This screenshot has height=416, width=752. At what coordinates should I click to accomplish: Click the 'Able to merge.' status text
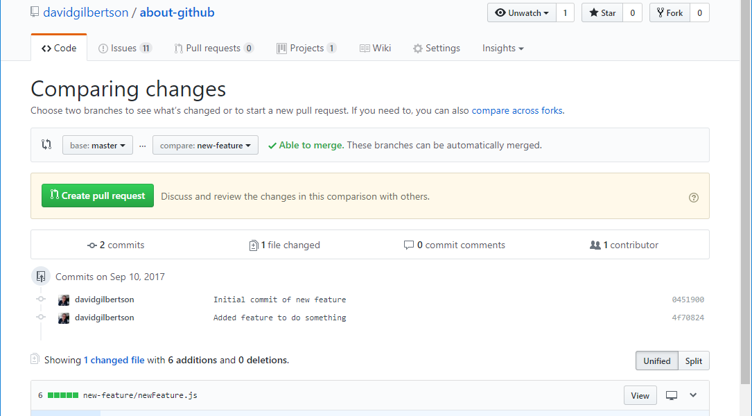311,145
